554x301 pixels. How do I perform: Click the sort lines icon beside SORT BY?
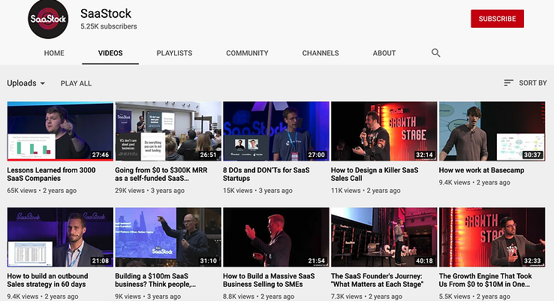click(508, 83)
